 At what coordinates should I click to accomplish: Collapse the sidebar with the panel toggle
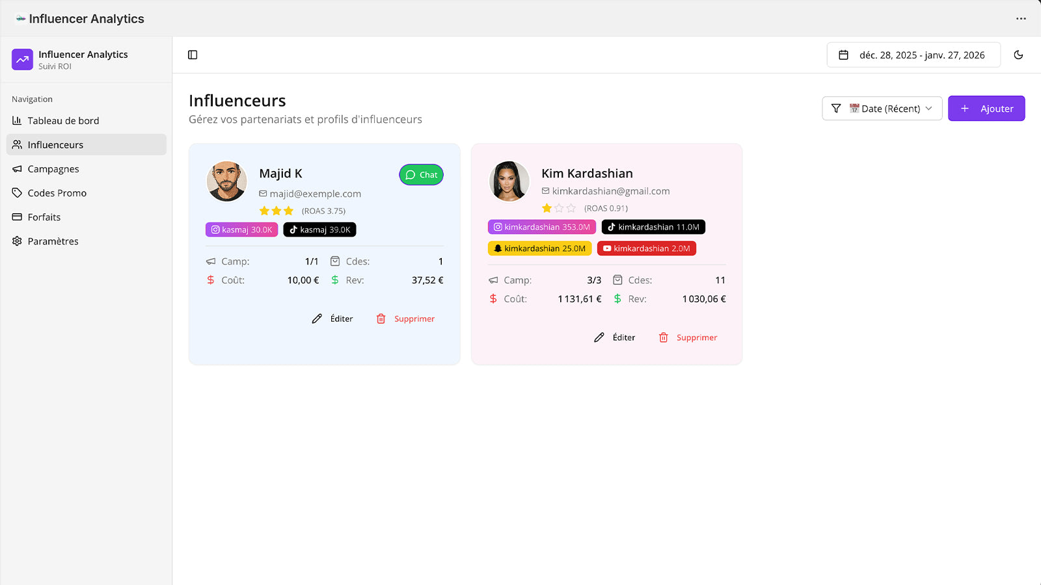click(193, 55)
